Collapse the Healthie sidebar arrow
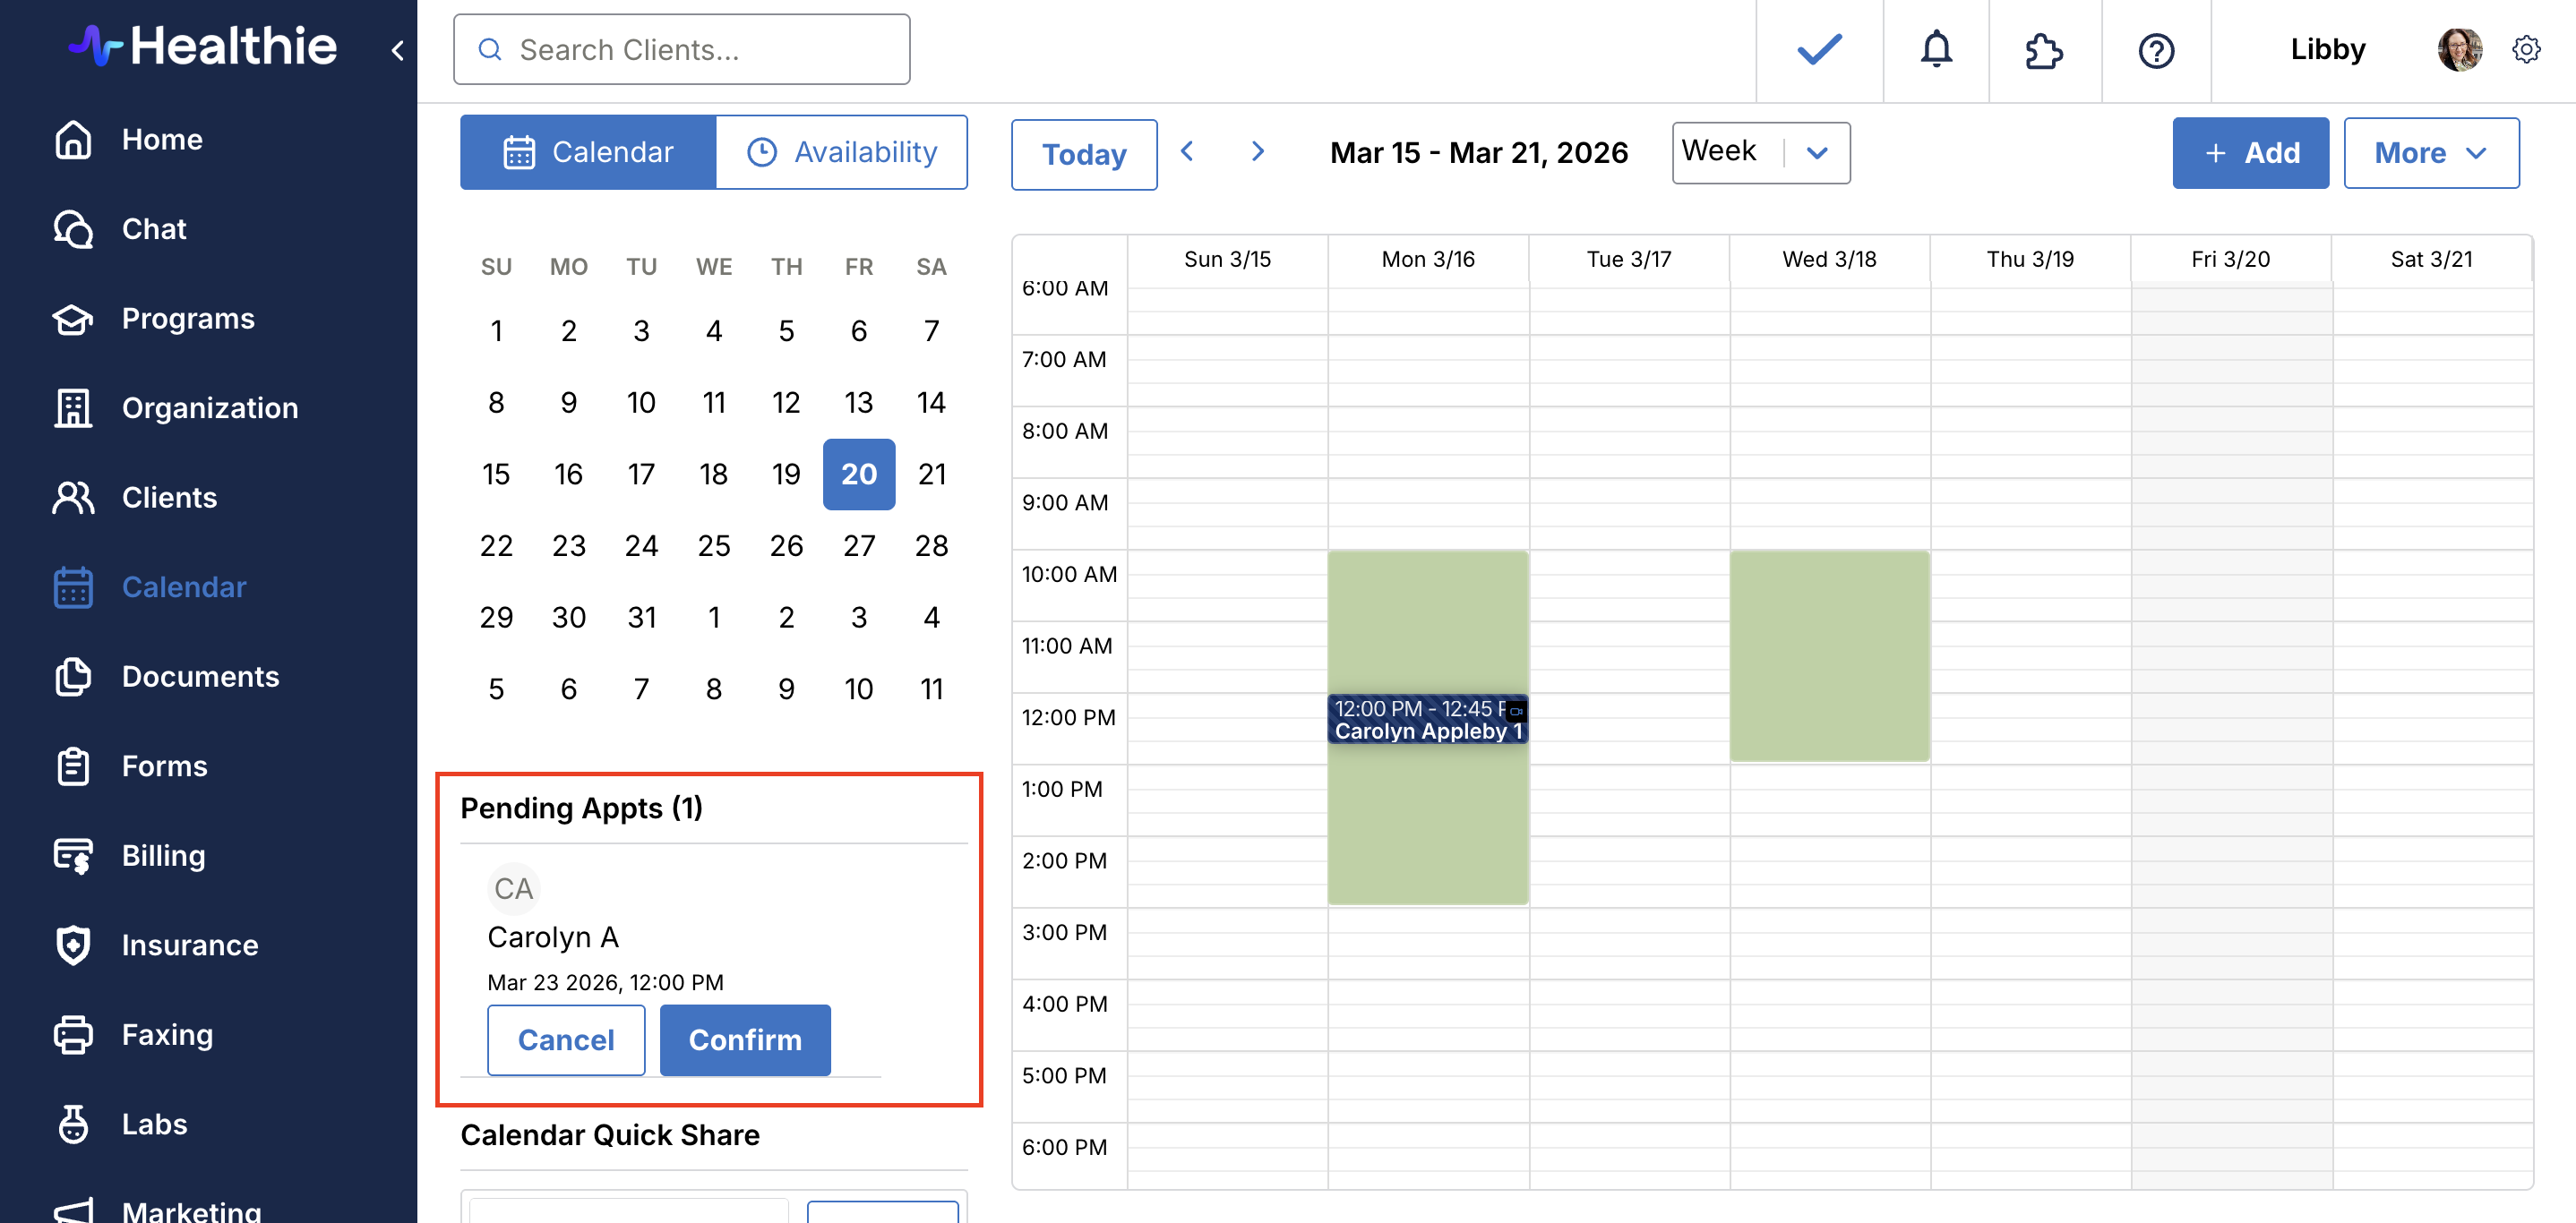 [x=397, y=50]
